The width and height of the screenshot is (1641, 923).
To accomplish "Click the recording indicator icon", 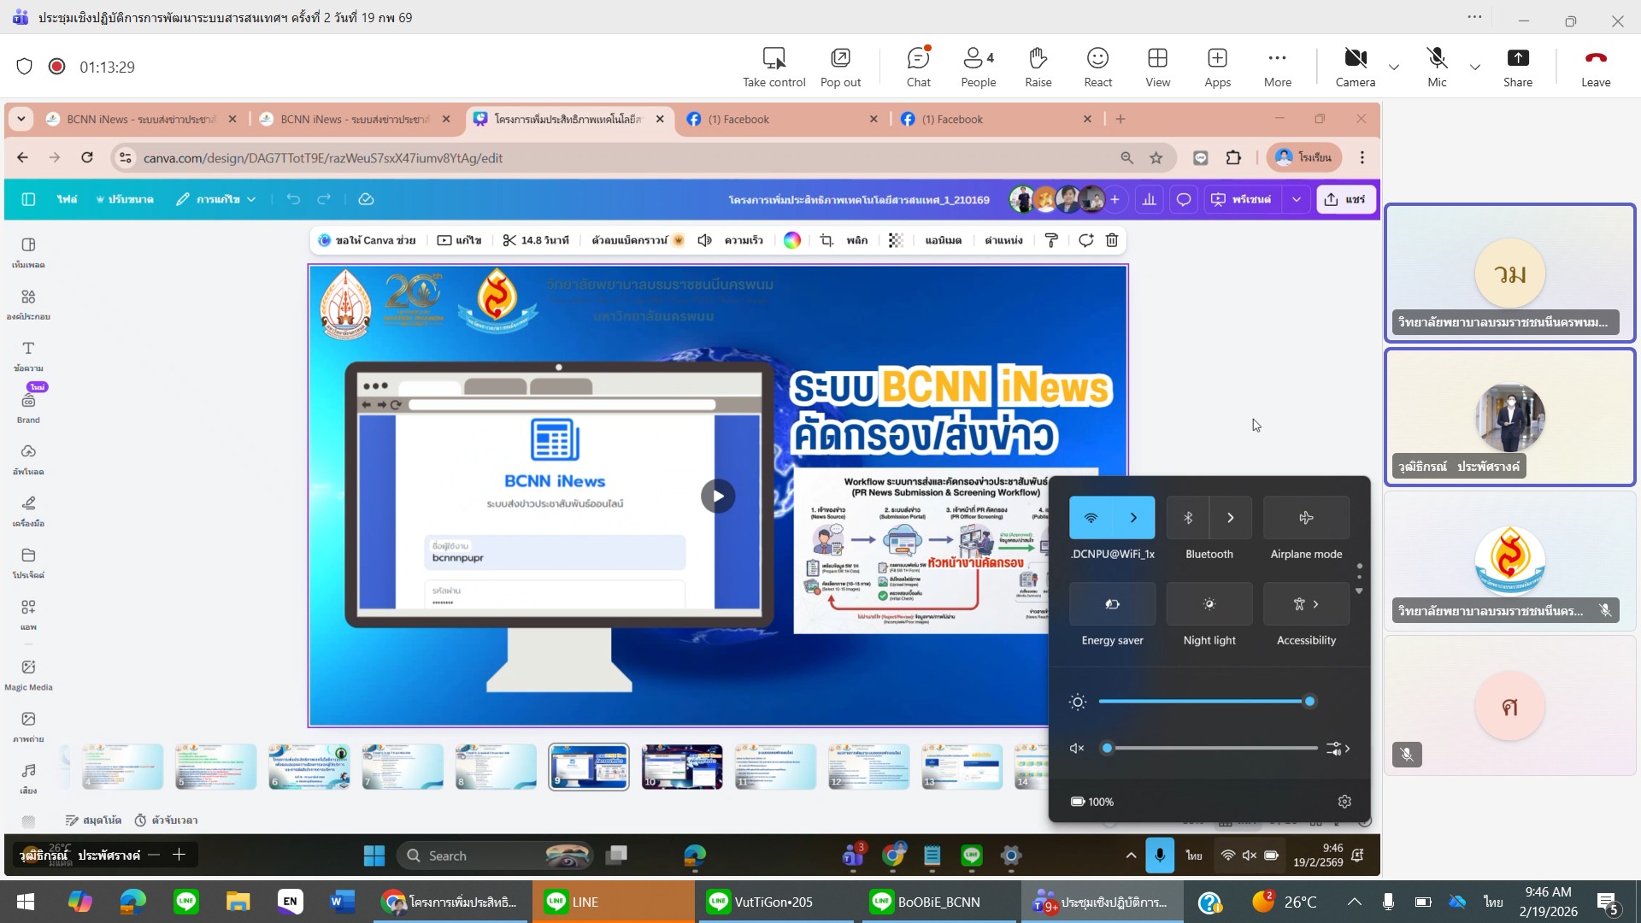I will pyautogui.click(x=56, y=67).
